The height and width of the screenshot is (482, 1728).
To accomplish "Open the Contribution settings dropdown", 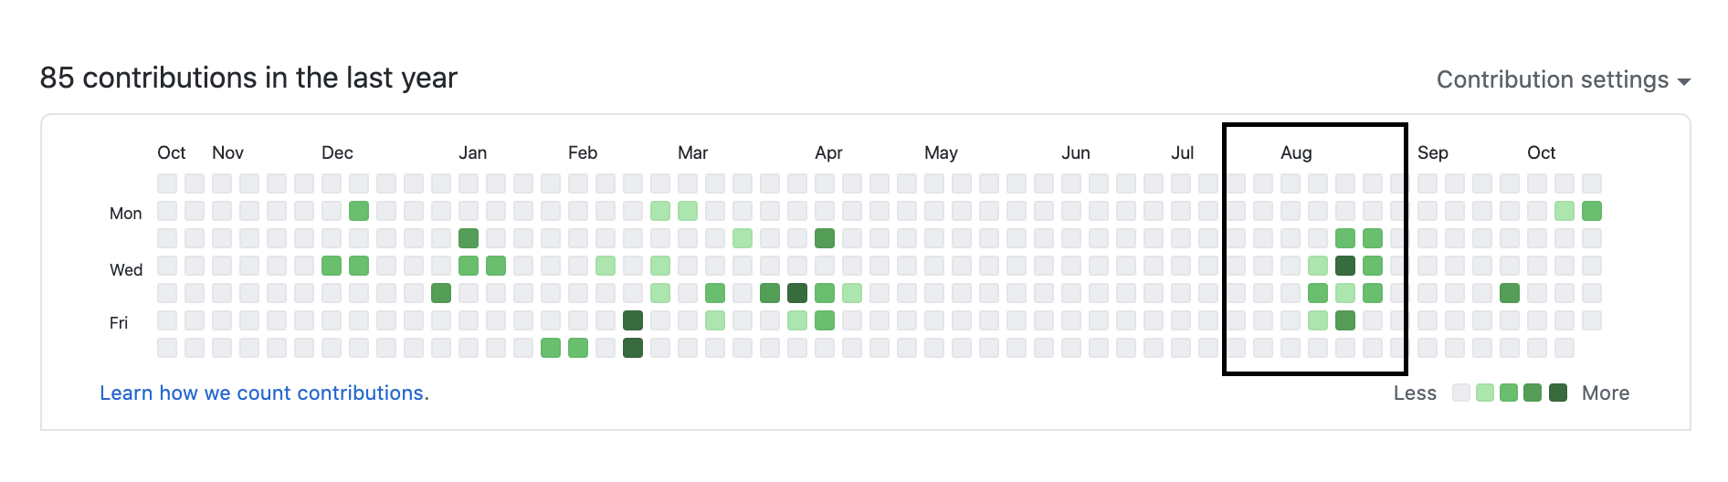I will point(1553,80).
